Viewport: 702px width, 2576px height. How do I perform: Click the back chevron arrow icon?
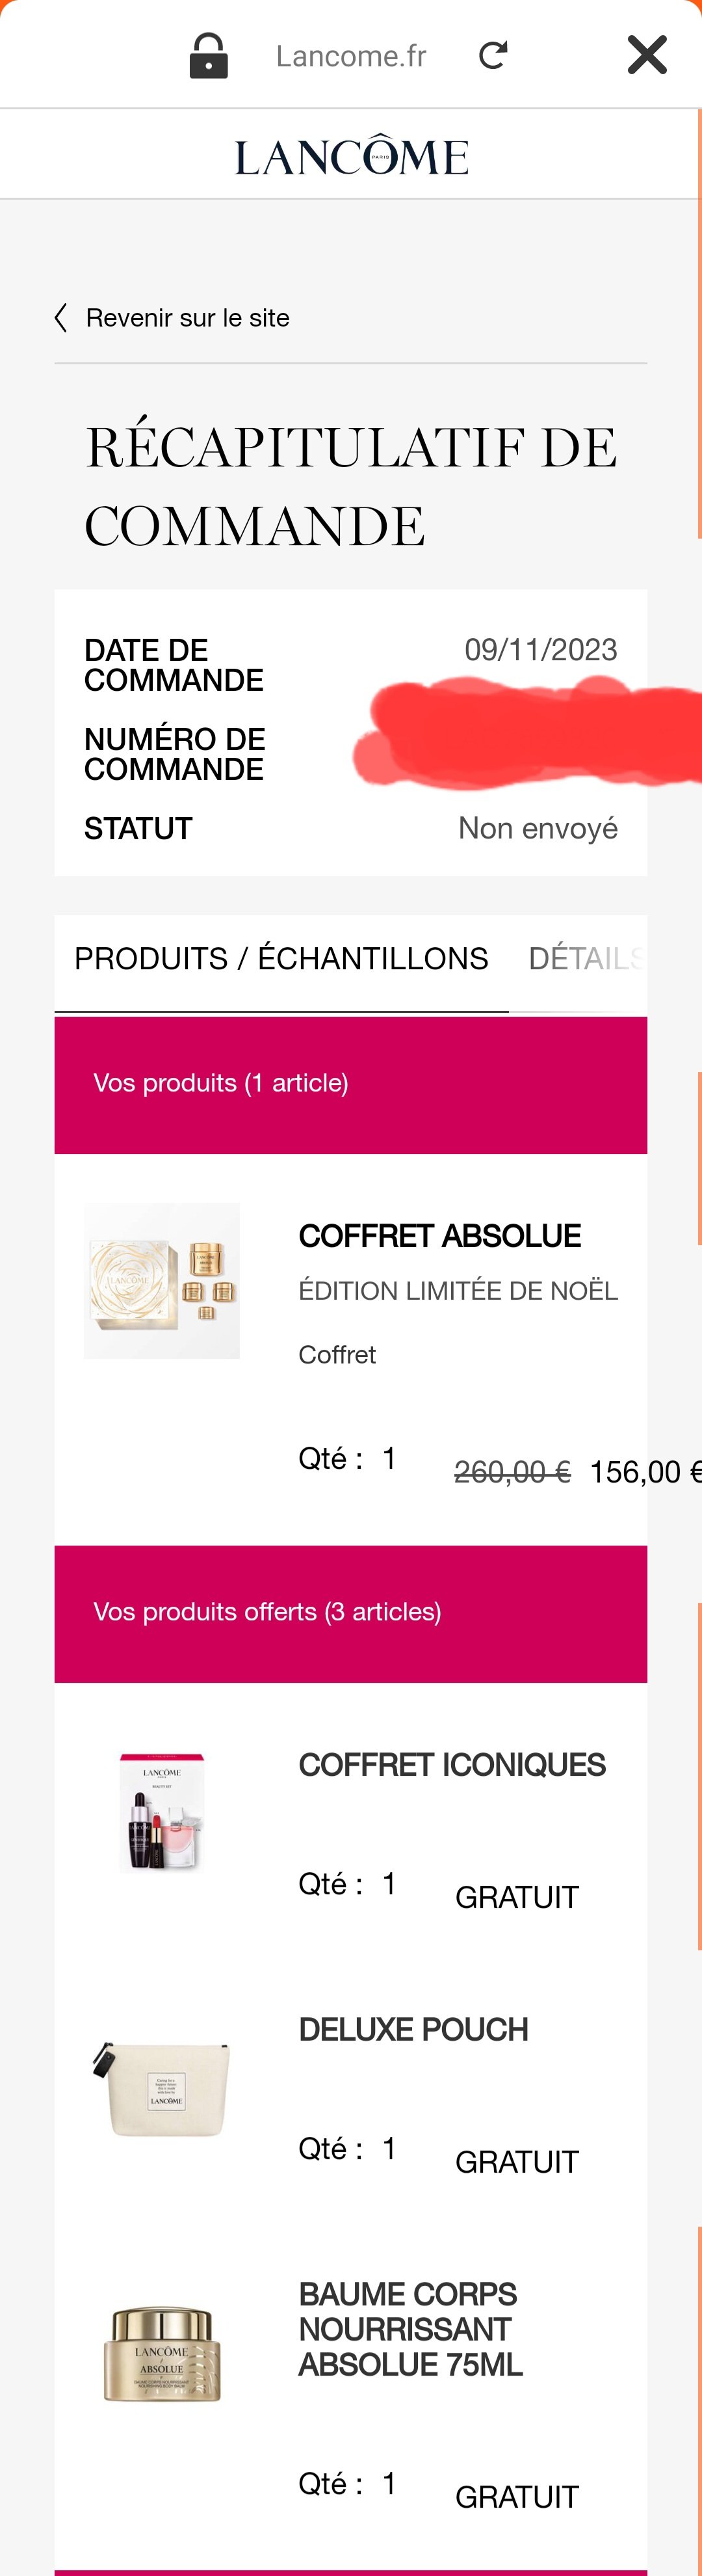(x=61, y=318)
